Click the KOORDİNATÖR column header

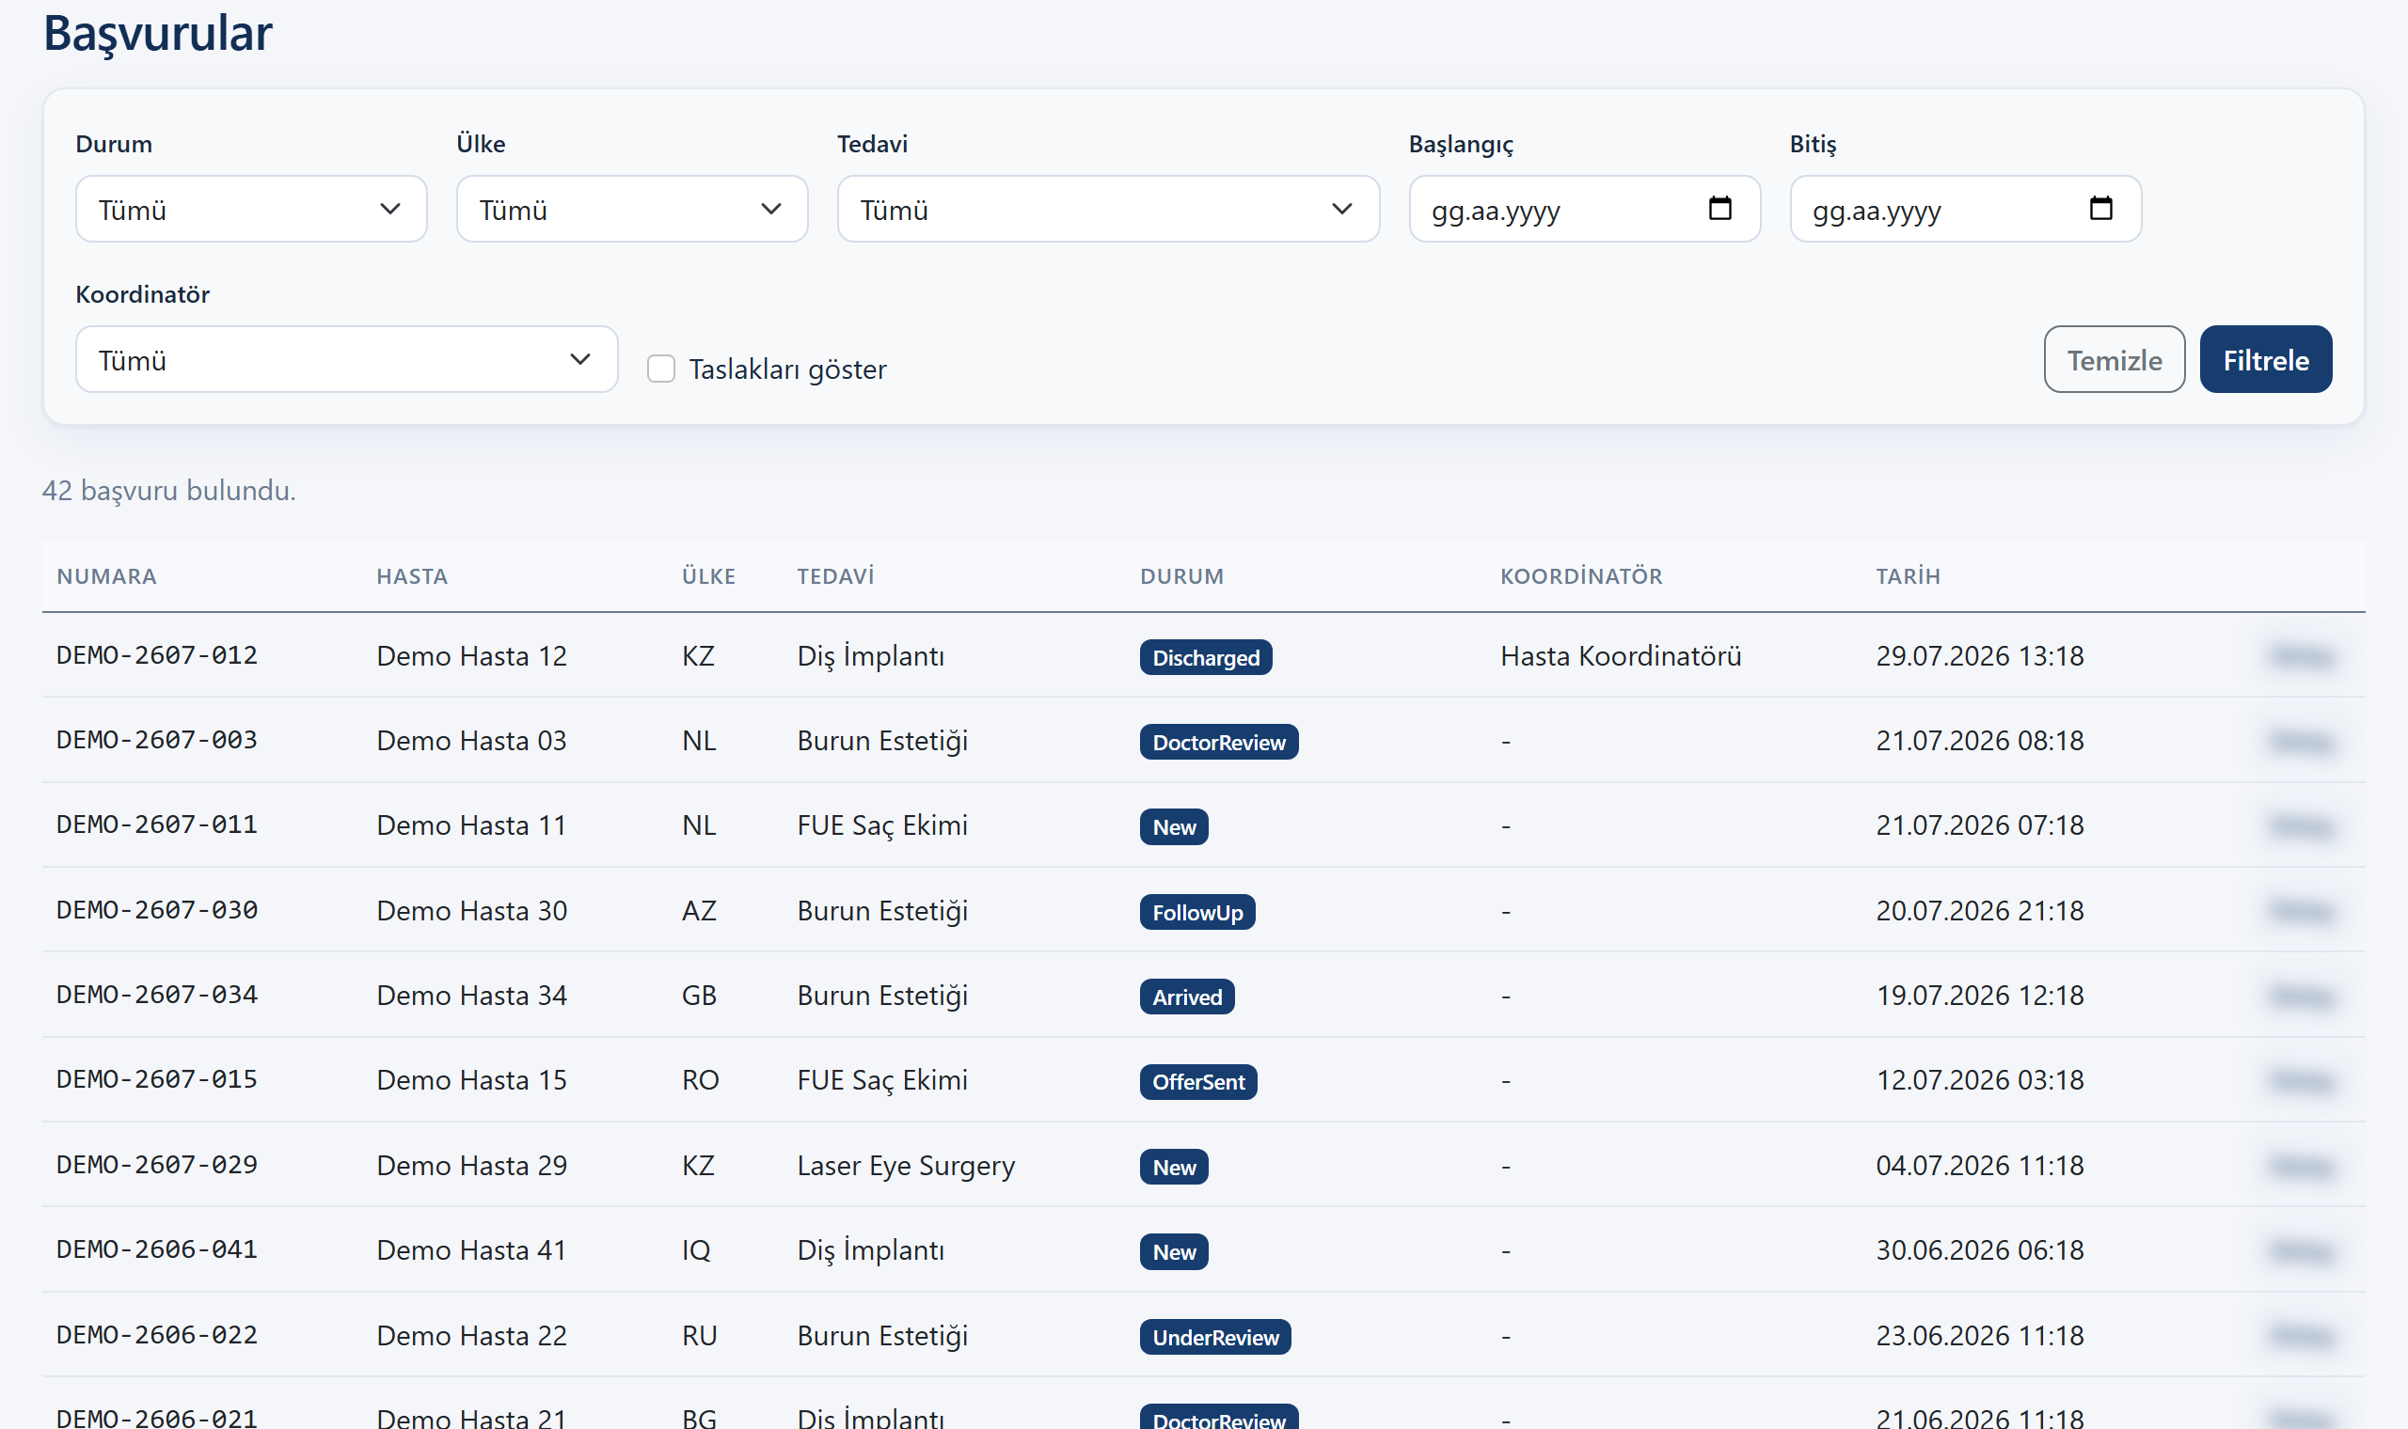coord(1581,576)
